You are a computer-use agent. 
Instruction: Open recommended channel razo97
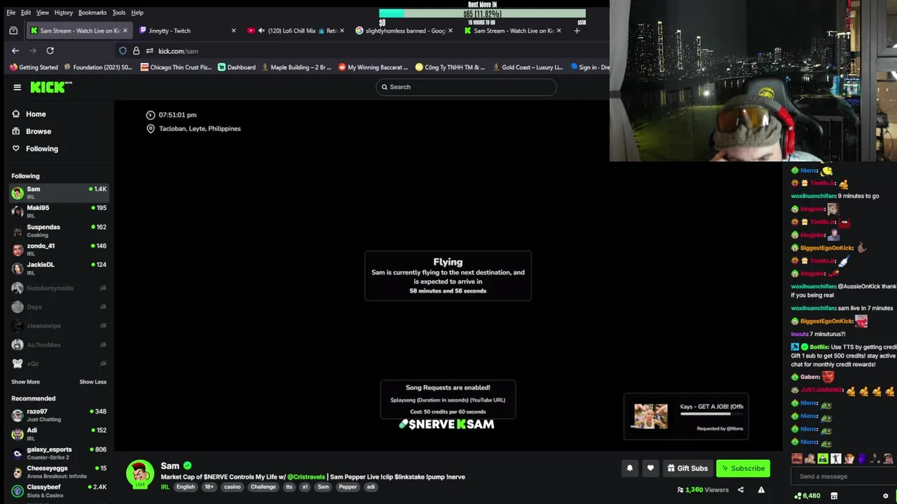coord(59,415)
